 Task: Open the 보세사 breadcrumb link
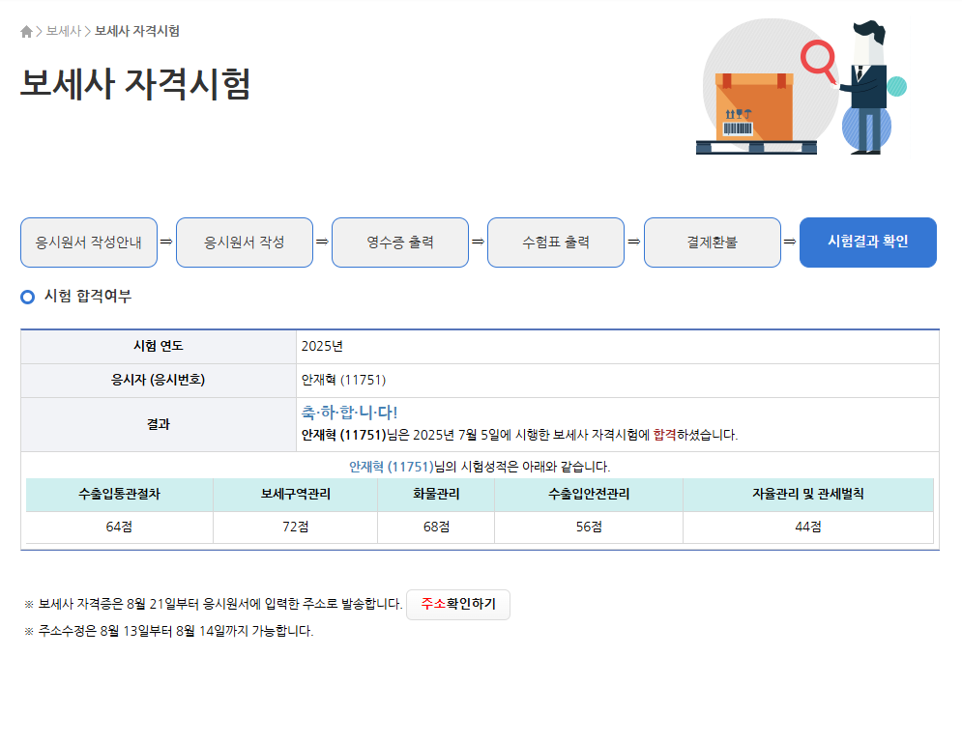click(x=63, y=31)
